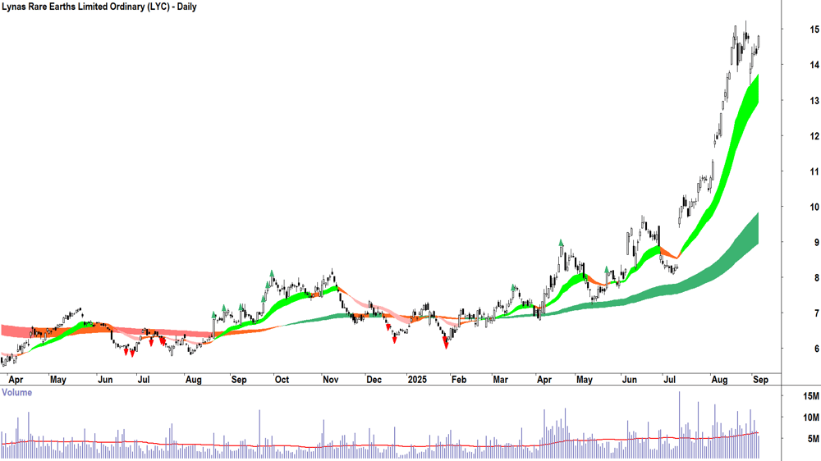Click the Volume panel label

point(16,392)
